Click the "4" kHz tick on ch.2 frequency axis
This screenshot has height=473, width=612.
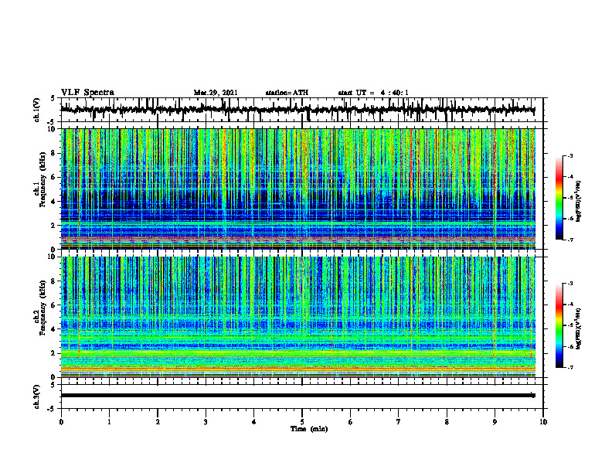tap(53, 329)
